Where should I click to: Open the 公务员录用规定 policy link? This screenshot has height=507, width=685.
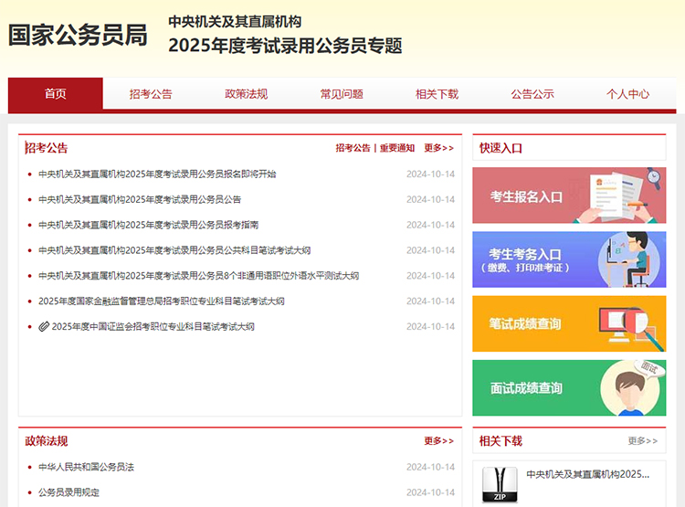tap(68, 492)
